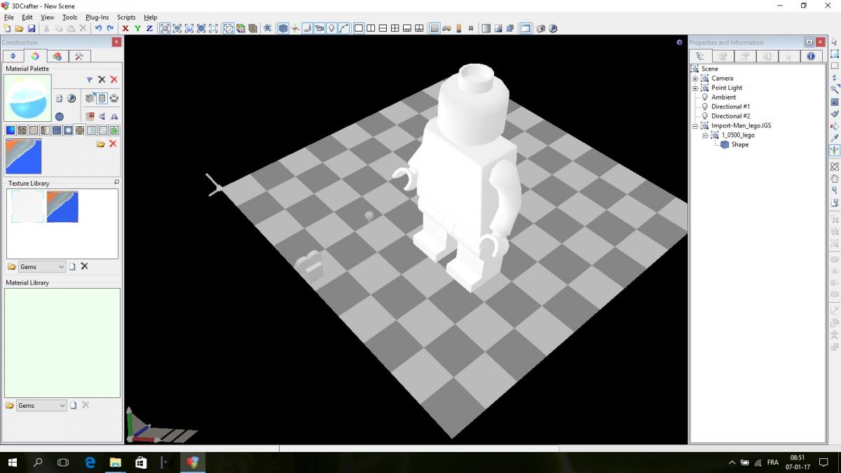Image resolution: width=841 pixels, height=473 pixels.
Task: Switch to single viewport layout
Action: pos(359,28)
